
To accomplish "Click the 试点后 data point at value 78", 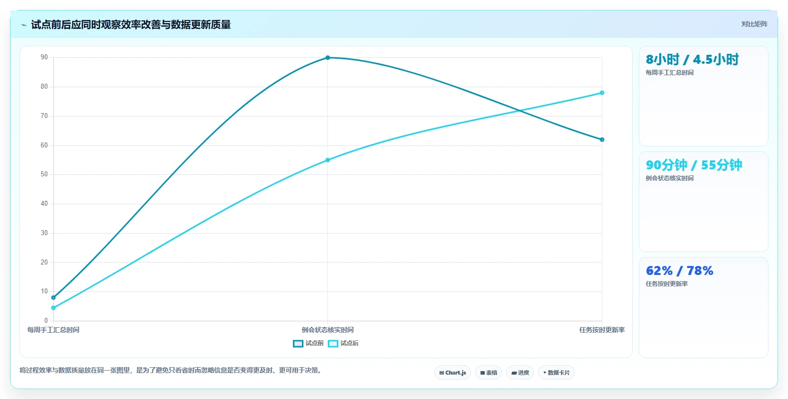I will click(x=602, y=93).
